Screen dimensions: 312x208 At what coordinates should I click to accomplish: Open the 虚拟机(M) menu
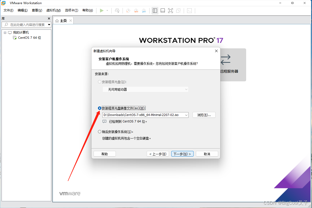pyautogui.click(x=53, y=10)
